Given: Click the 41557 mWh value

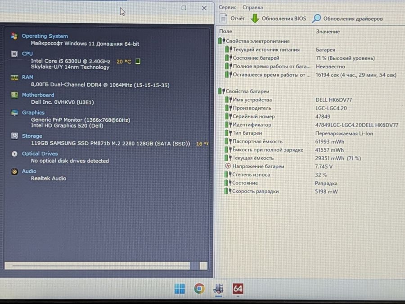Looking at the screenshot, I should (x=329, y=150).
